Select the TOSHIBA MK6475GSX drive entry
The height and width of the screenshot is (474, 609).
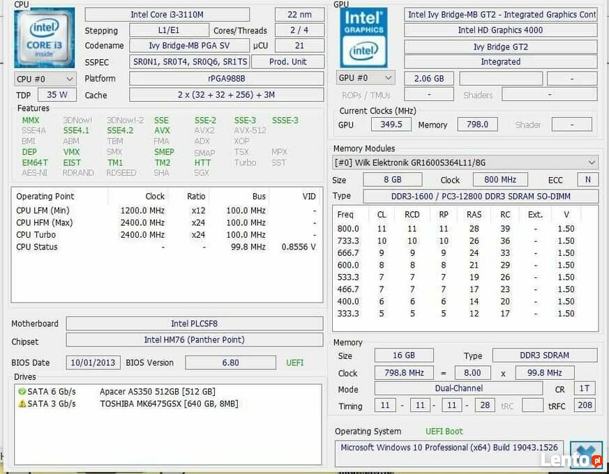(x=168, y=404)
